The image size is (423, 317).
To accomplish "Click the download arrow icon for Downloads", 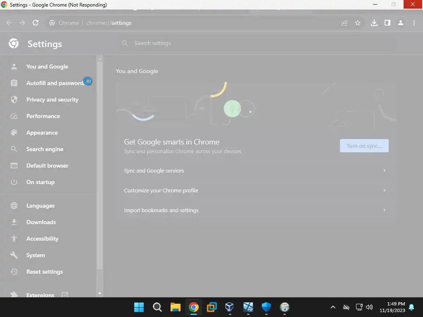I will (x=14, y=222).
